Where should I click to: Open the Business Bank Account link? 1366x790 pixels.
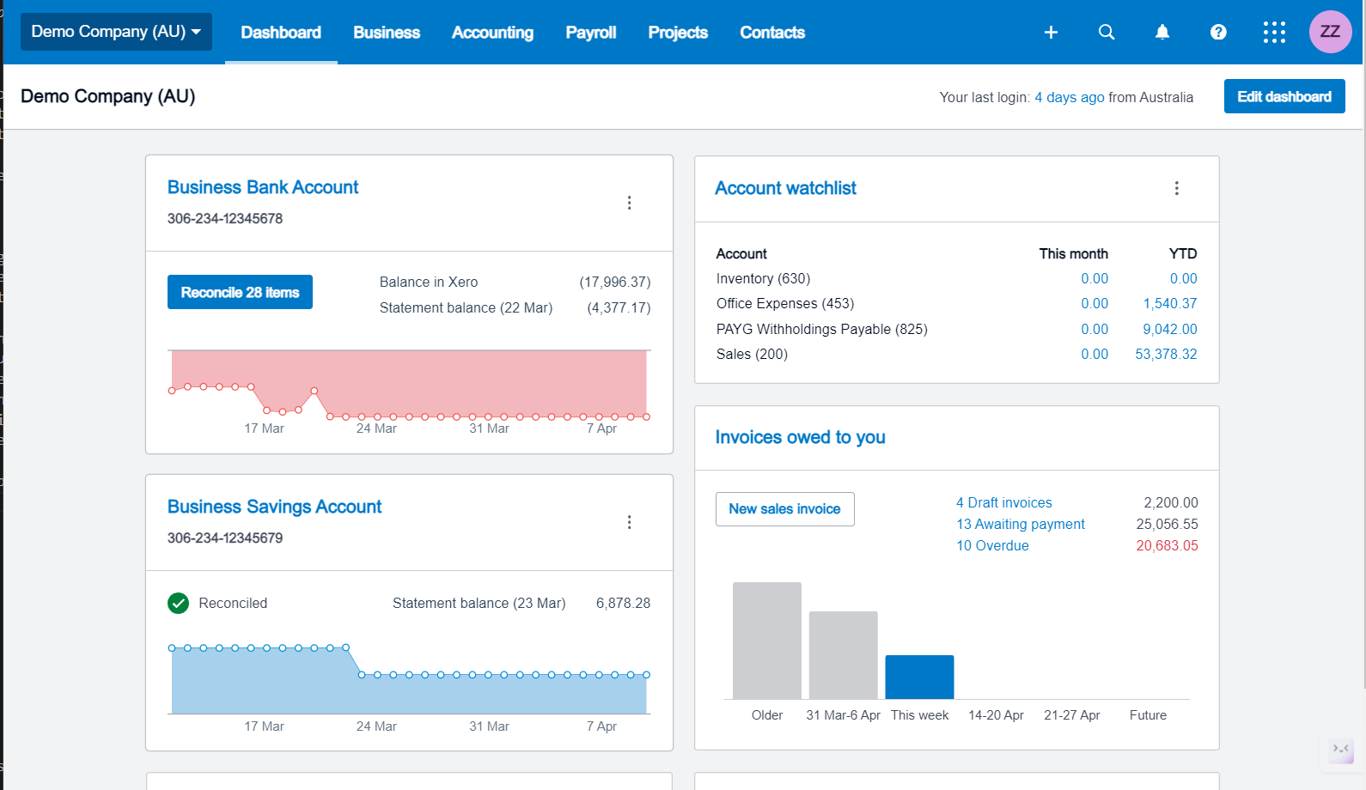click(x=263, y=187)
